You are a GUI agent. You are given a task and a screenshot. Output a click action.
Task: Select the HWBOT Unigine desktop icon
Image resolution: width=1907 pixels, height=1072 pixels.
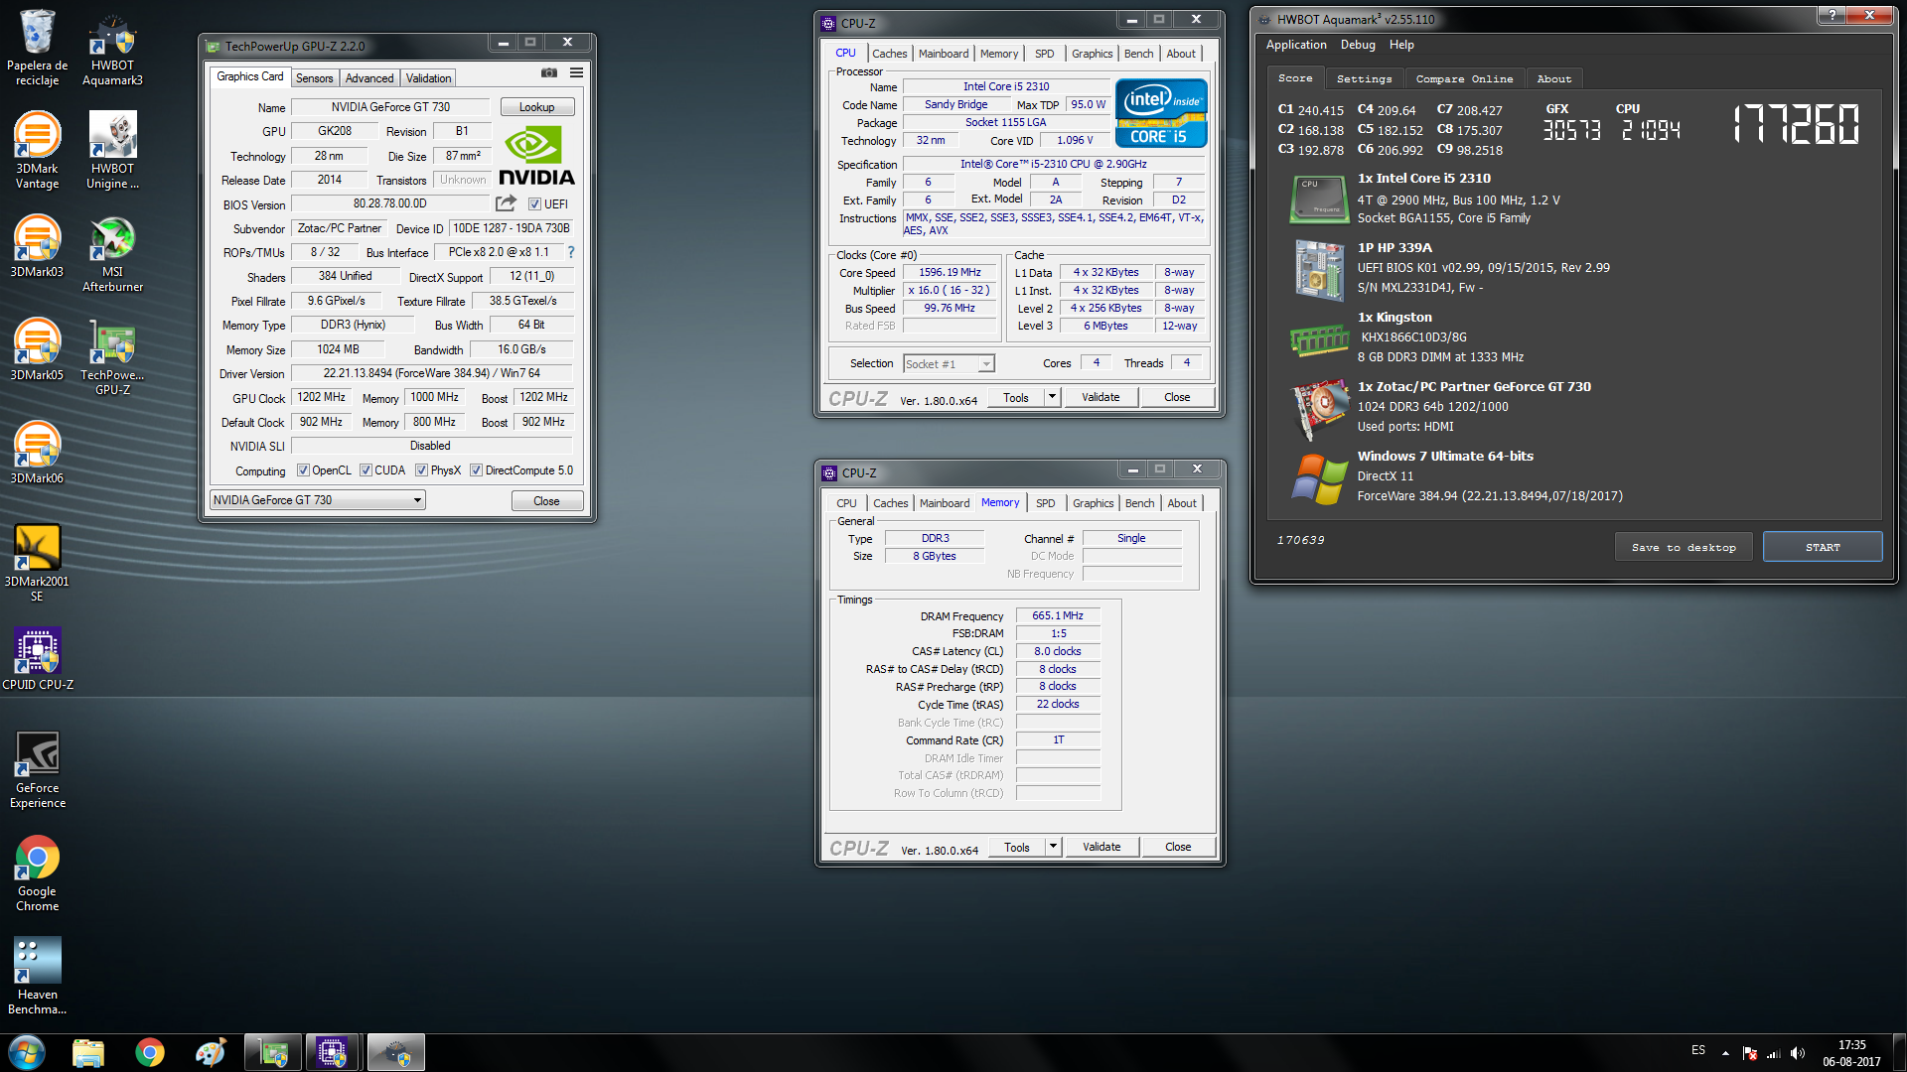click(112, 150)
